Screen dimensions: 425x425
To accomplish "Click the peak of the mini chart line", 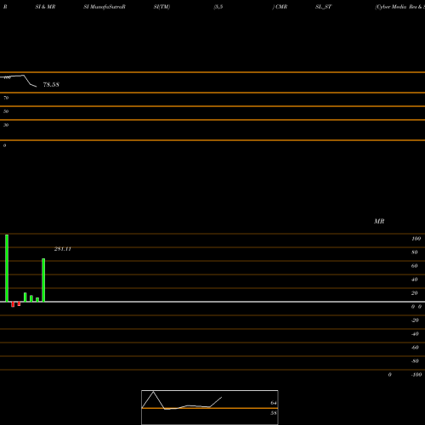I will coord(153,392).
